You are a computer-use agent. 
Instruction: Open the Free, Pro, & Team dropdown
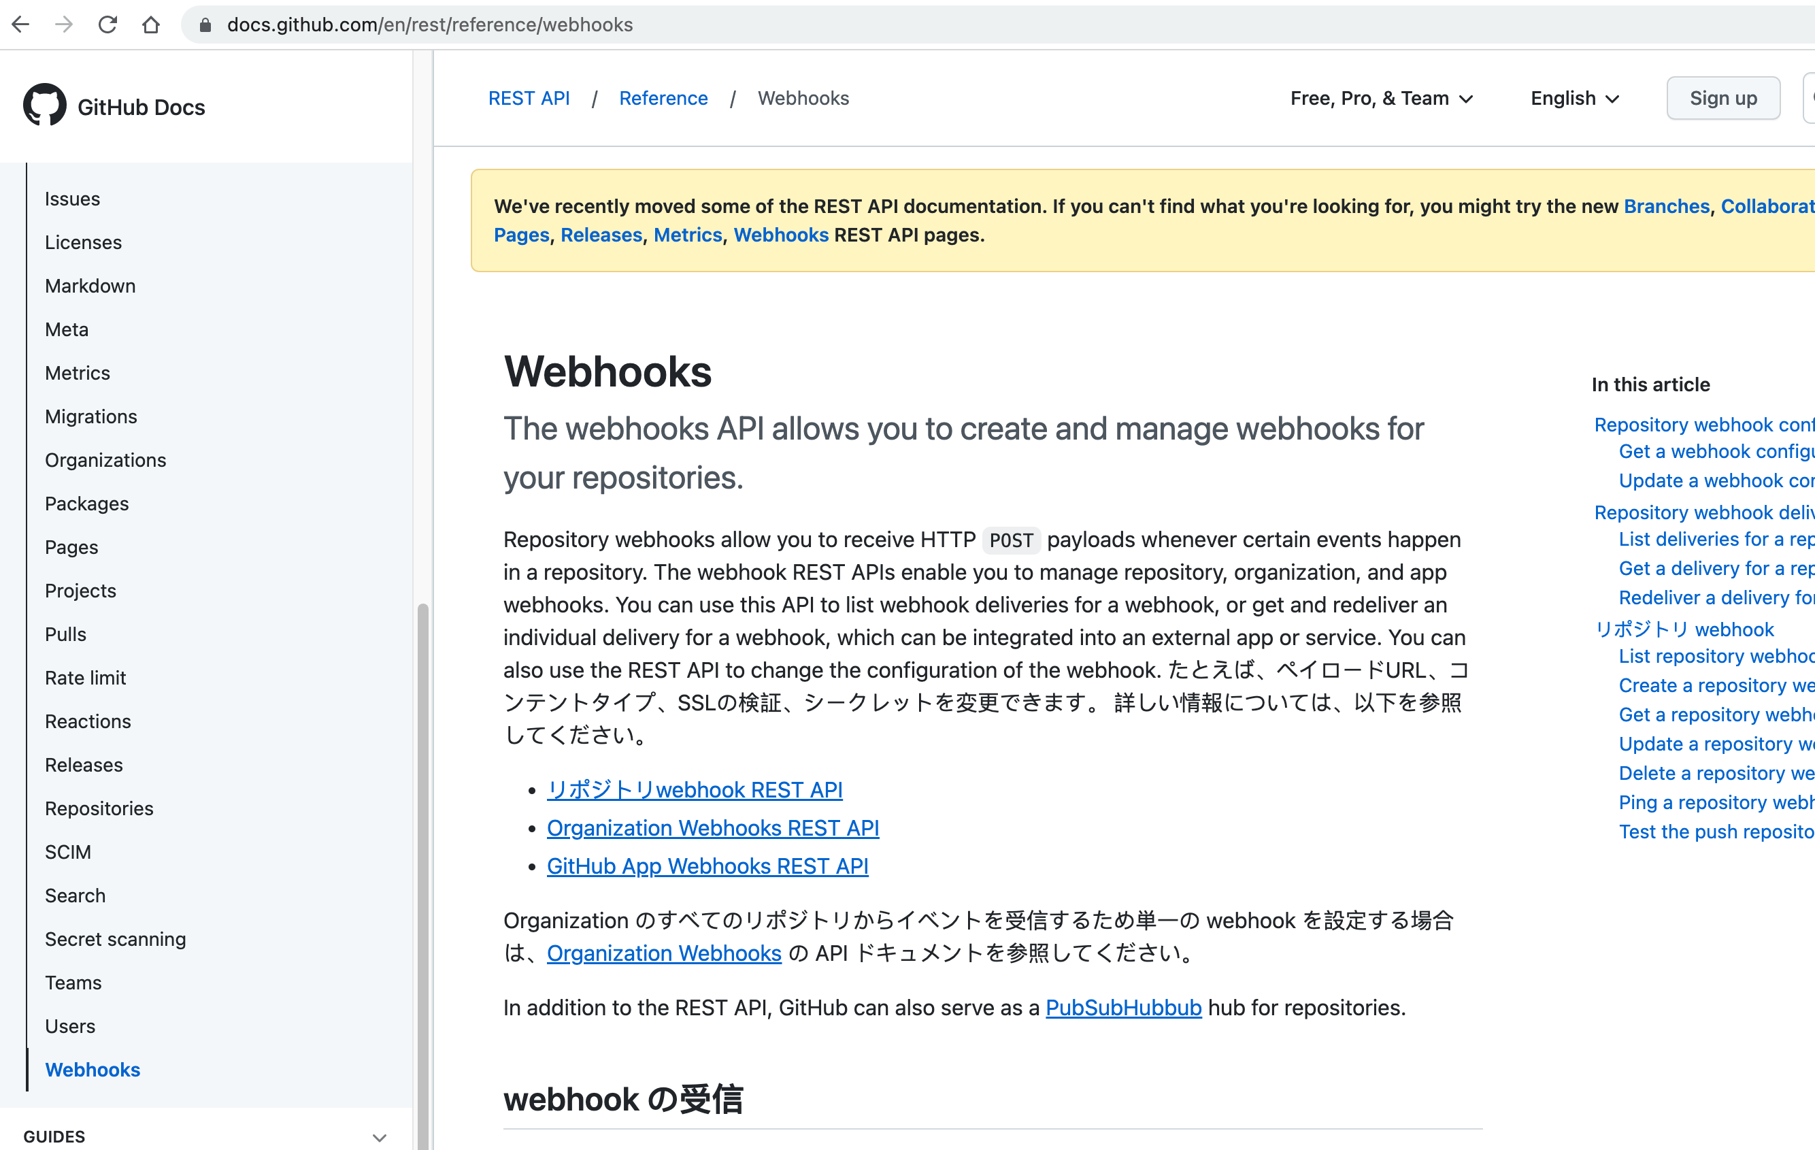(1382, 98)
